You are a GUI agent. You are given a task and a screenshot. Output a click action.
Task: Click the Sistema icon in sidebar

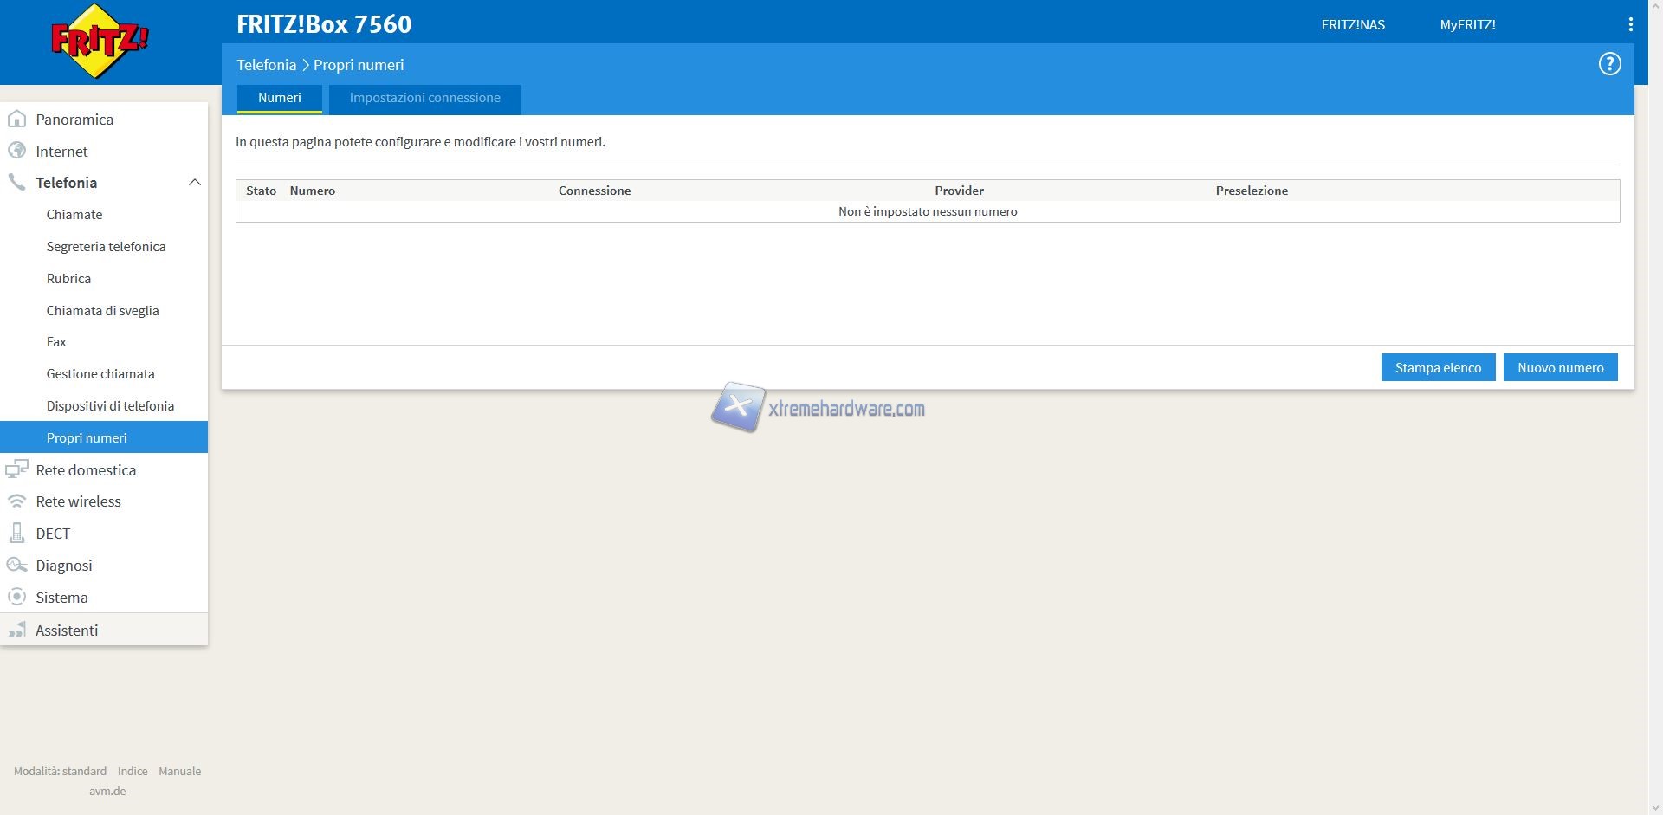(x=16, y=598)
